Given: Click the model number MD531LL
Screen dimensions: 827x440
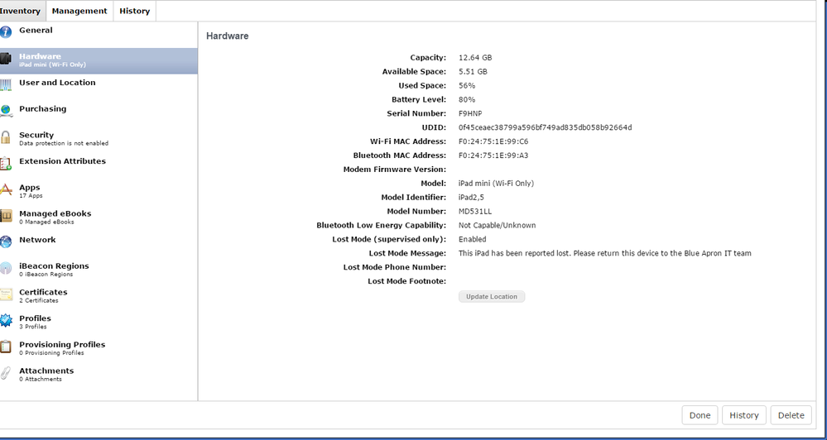Looking at the screenshot, I should [x=475, y=211].
